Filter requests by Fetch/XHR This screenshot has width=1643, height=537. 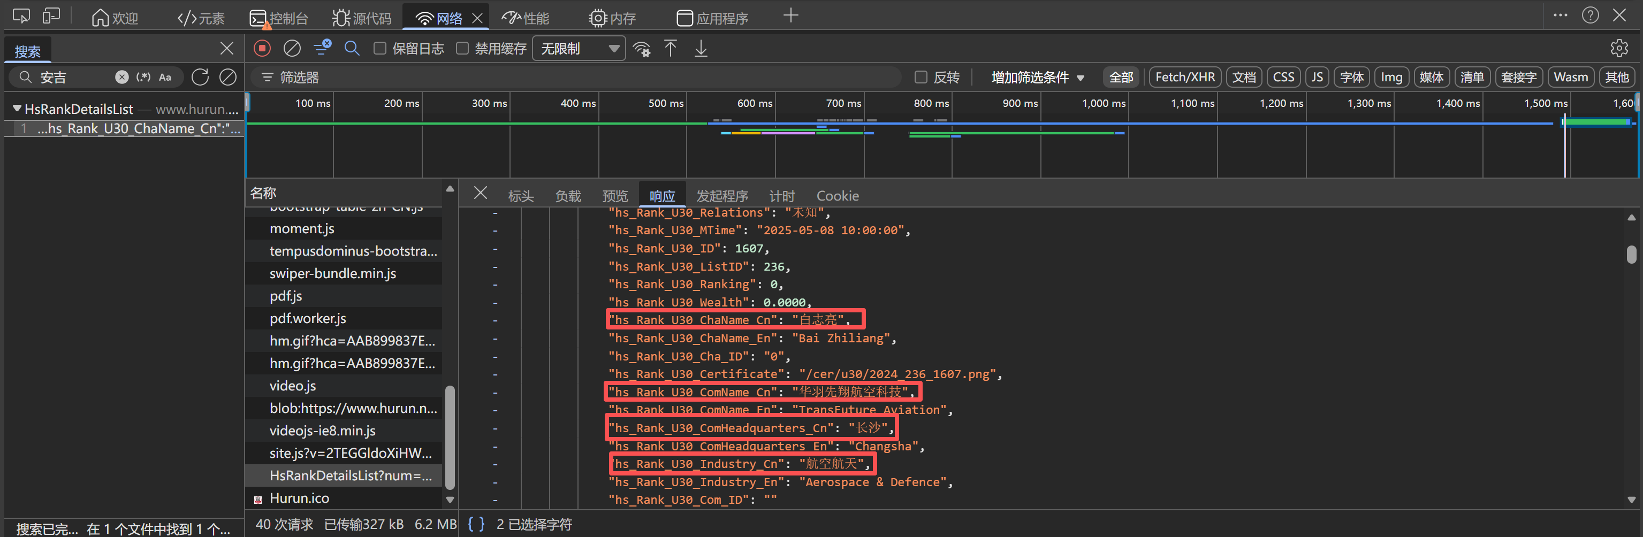(1185, 77)
